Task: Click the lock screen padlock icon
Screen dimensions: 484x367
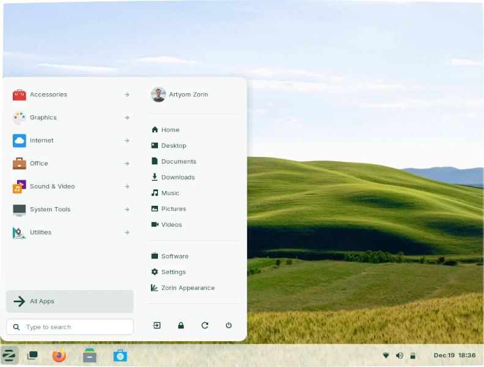Action: pyautogui.click(x=181, y=325)
